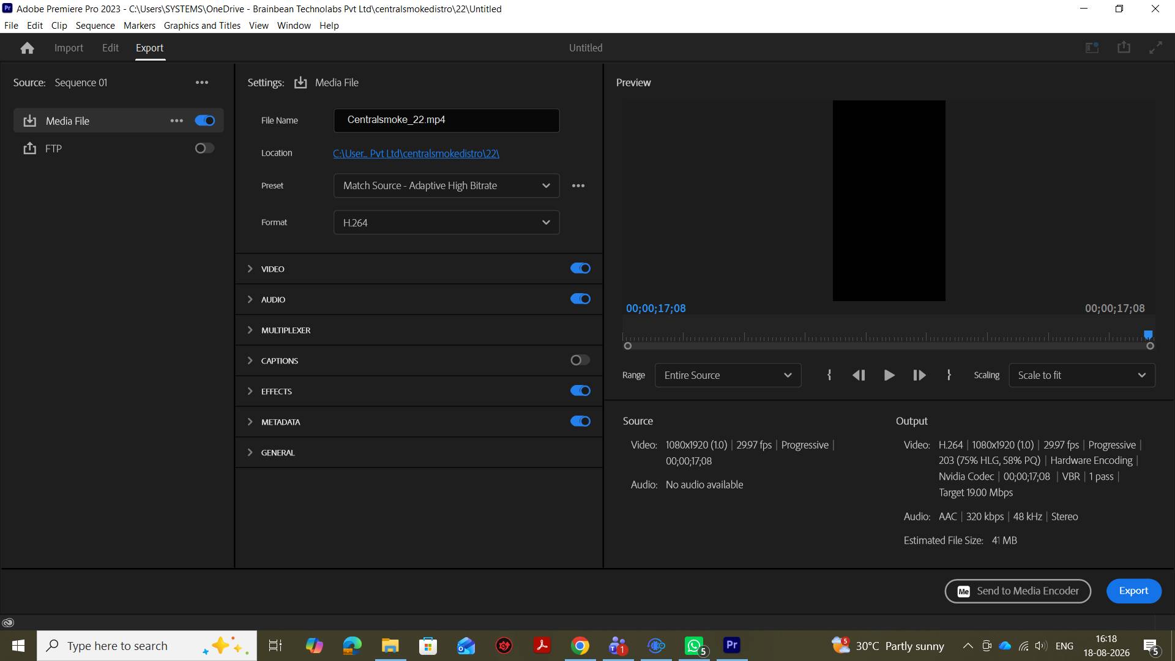The width and height of the screenshot is (1175, 661).
Task: Open preset more options ellipsis
Action: click(x=578, y=185)
